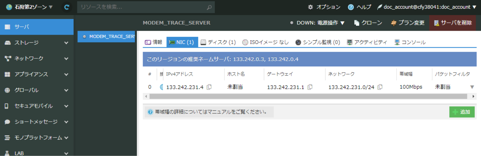Click the refresh icon beside the zone selector
The width and height of the screenshot is (481, 156).
(67, 7)
